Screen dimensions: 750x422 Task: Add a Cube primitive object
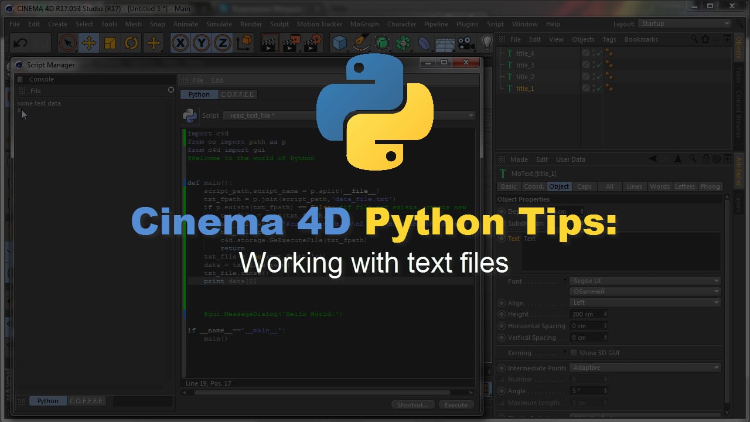(x=339, y=43)
